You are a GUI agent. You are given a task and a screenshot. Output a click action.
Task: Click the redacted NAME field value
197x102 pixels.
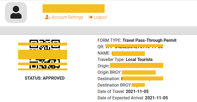coord(128,53)
